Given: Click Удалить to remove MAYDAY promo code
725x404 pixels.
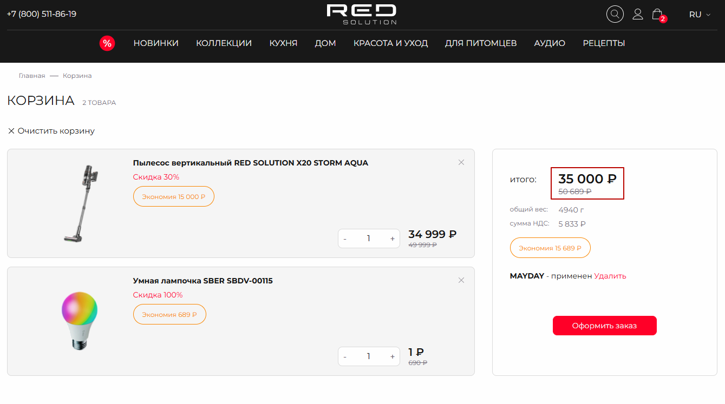Looking at the screenshot, I should pos(610,276).
